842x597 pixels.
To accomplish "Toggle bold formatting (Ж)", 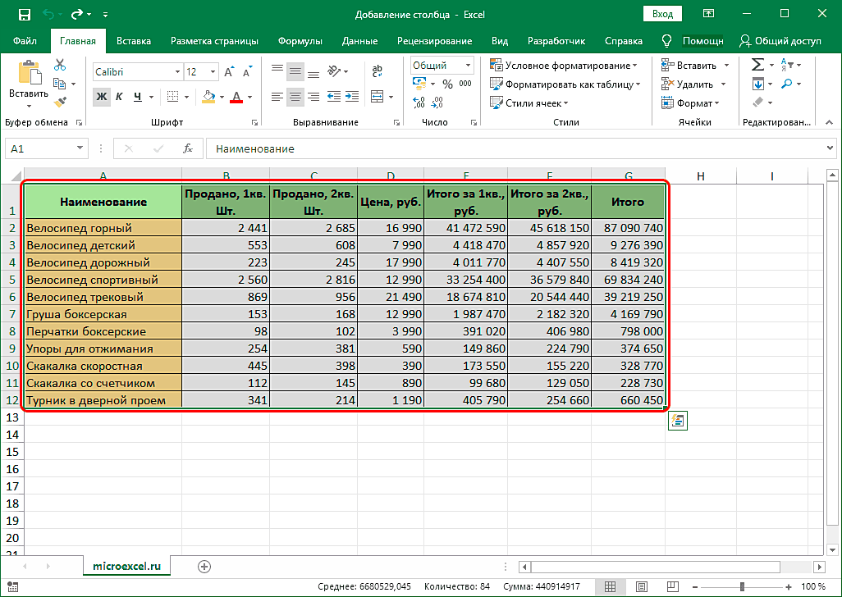I will point(101,97).
